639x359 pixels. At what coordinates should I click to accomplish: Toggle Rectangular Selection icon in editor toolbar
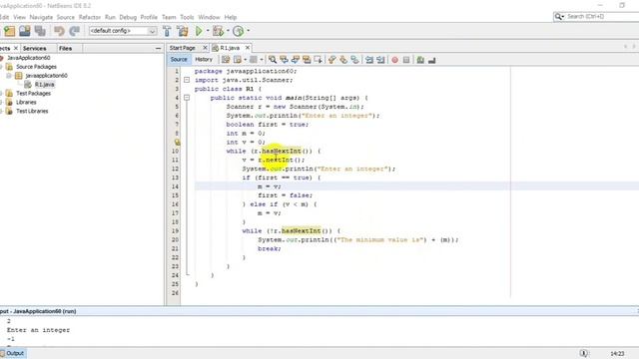(x=318, y=60)
